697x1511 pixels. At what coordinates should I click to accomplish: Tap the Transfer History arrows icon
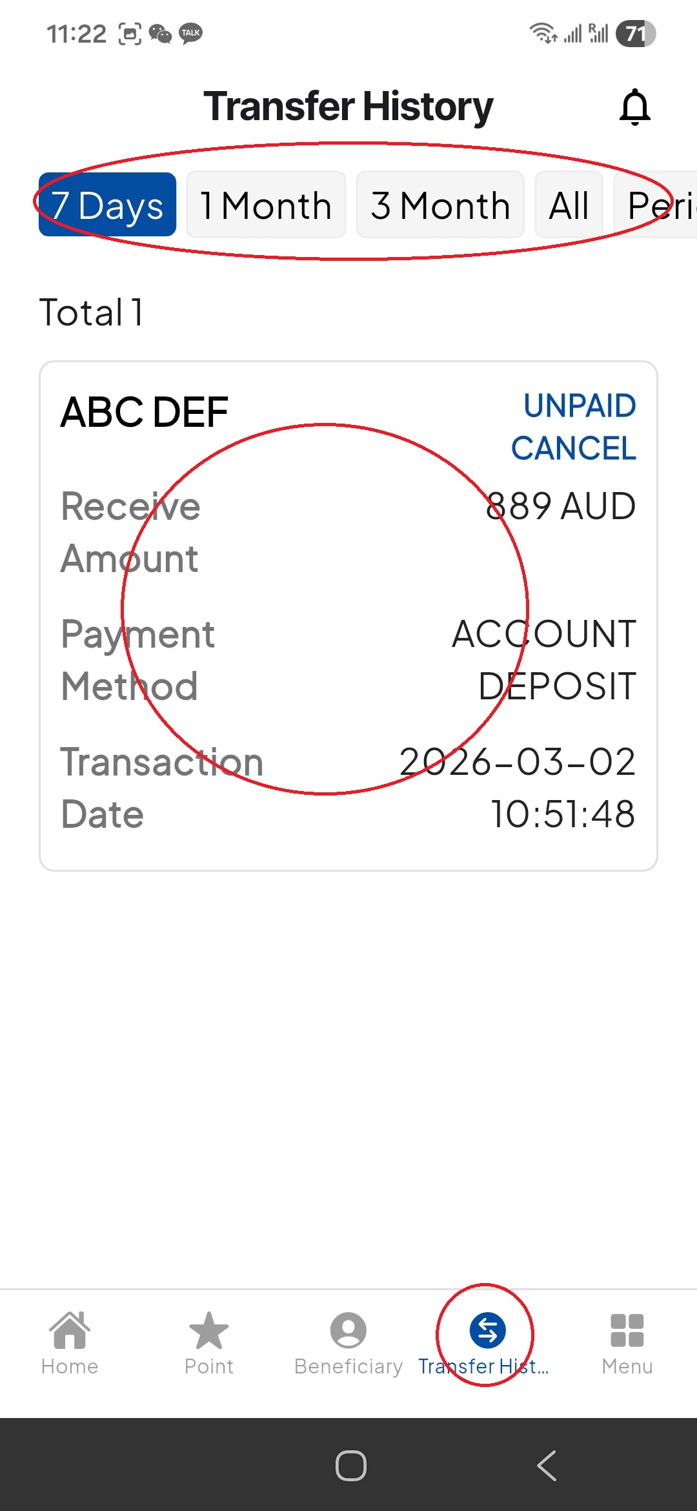(487, 1330)
